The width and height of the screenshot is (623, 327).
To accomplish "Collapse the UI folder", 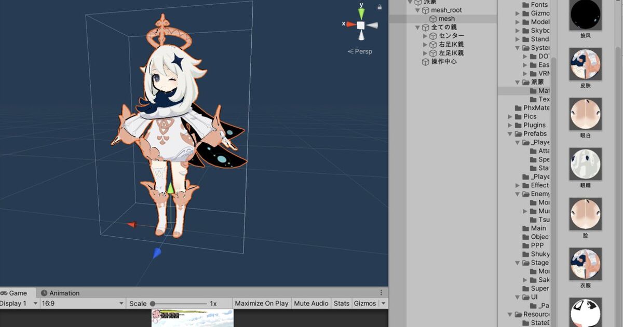I will click(x=518, y=297).
